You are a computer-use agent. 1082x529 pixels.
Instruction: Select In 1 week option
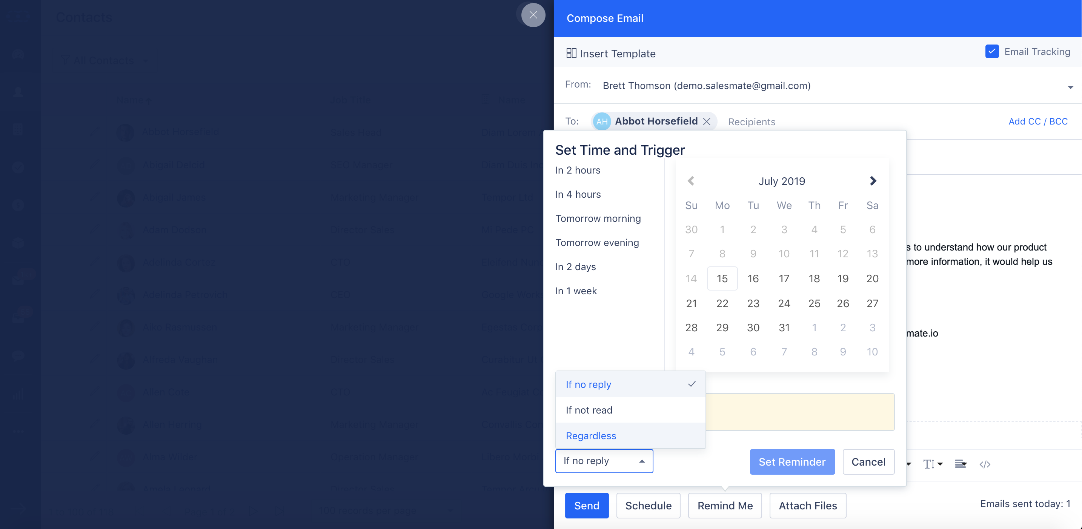(576, 291)
